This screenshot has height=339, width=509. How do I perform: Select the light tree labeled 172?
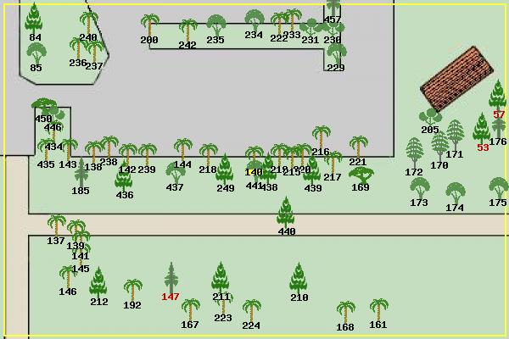(414, 153)
